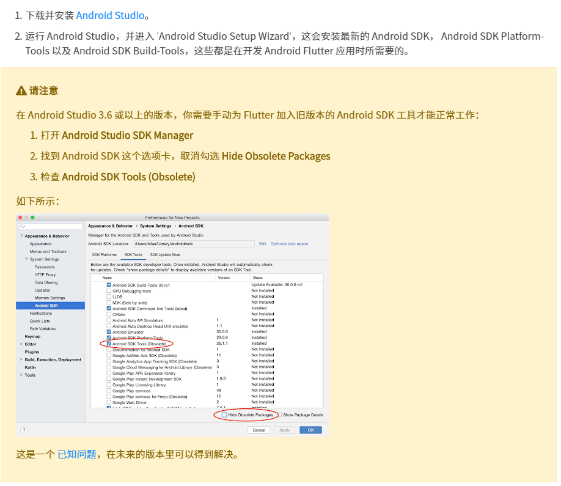This screenshot has height=486, width=561.
Task: Uncheck Android SDK Command-line Tools (latest)
Action: coord(109,309)
